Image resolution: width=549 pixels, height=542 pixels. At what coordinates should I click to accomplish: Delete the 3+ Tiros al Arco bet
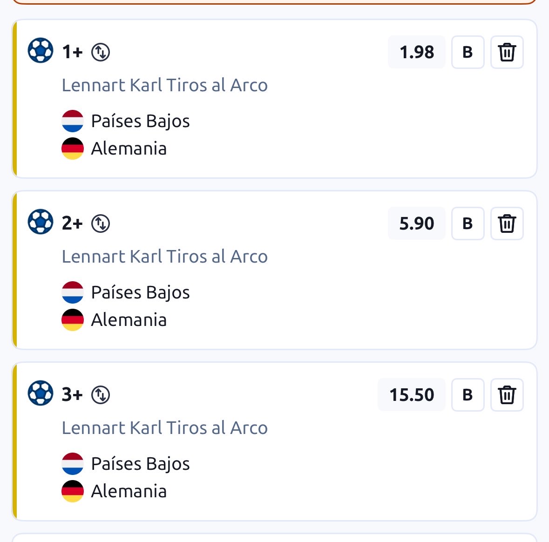tap(507, 394)
